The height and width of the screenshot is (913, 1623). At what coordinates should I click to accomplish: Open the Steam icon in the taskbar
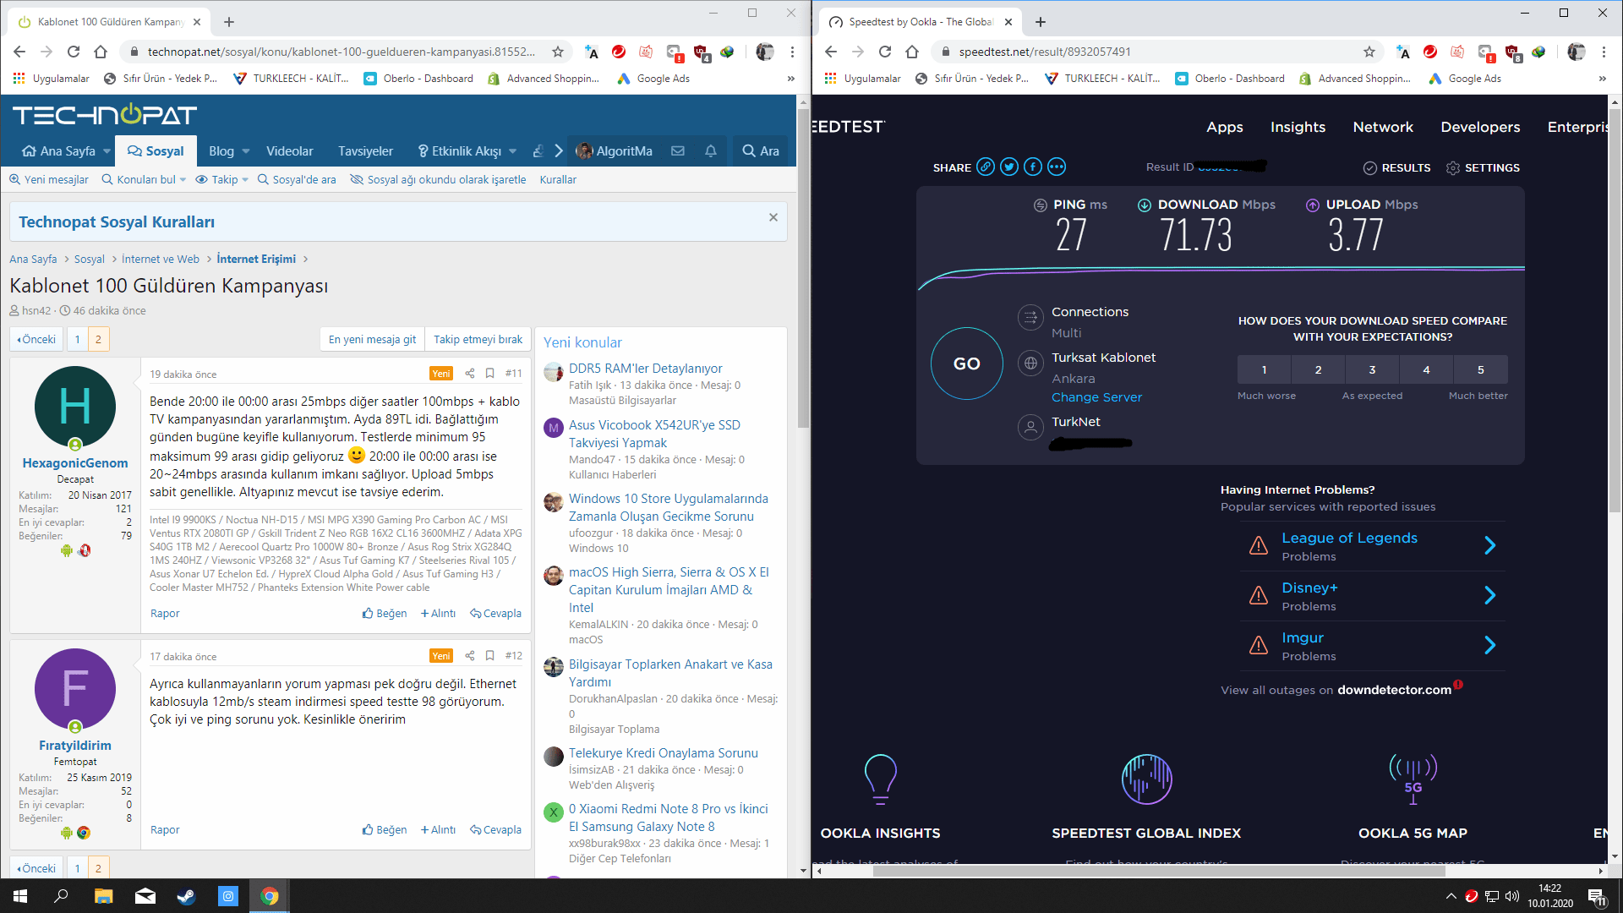[186, 896]
